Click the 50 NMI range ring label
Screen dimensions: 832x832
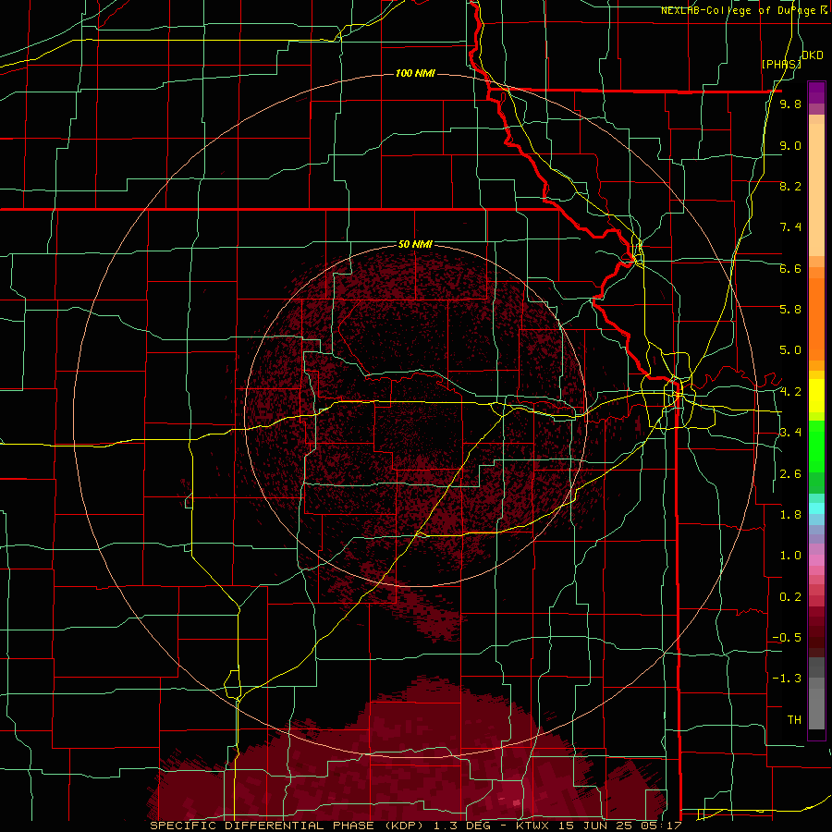415,244
